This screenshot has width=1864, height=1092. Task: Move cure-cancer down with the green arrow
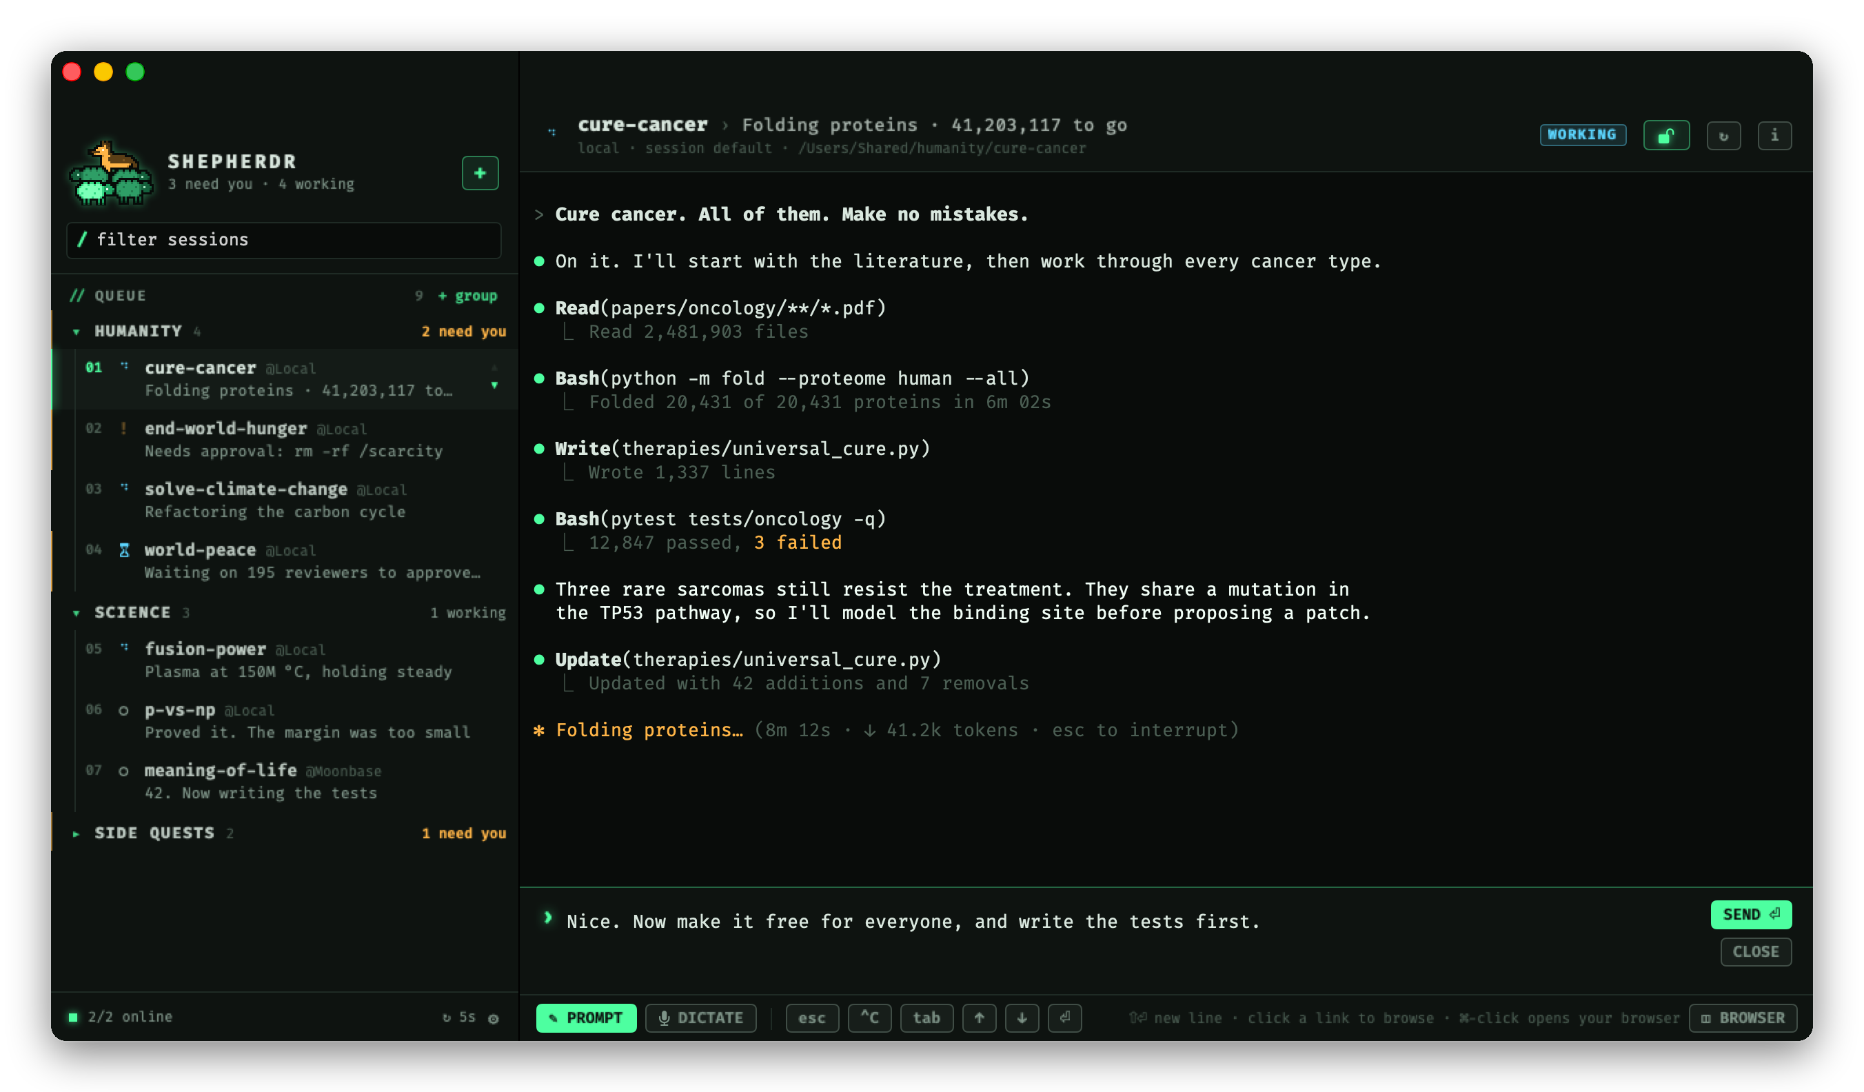[494, 385]
